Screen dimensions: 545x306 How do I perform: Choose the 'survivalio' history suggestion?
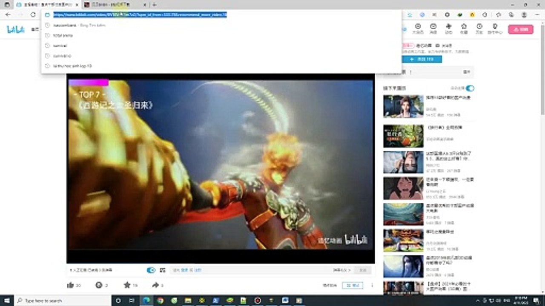coord(221,56)
